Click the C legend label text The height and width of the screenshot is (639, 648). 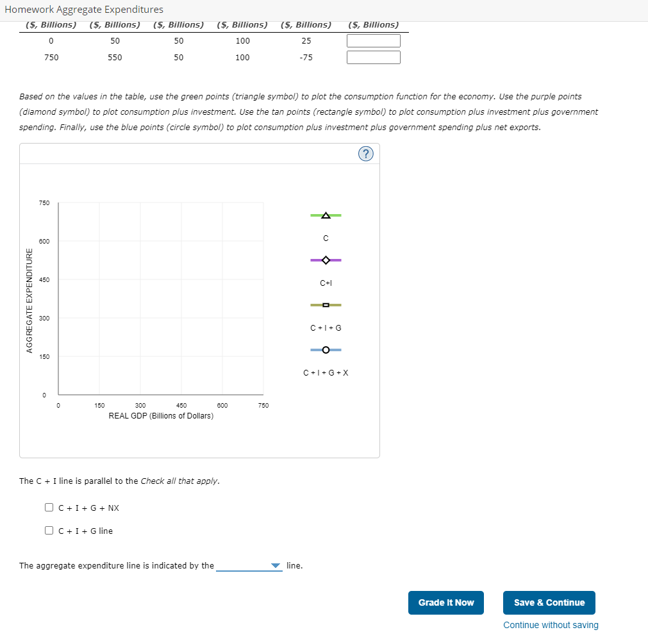pos(325,238)
